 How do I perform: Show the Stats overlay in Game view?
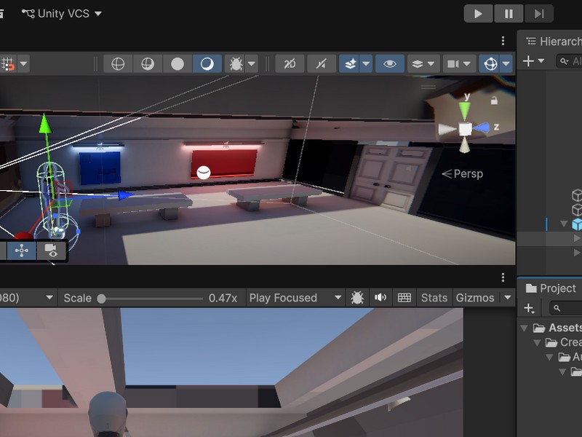tap(434, 298)
